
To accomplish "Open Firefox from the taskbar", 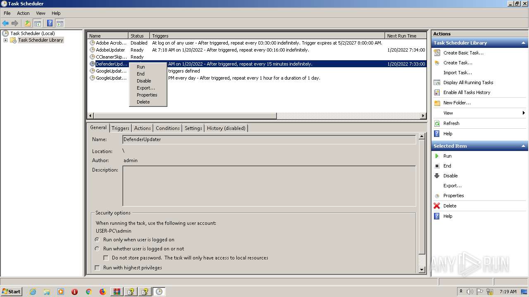I will point(102,292).
